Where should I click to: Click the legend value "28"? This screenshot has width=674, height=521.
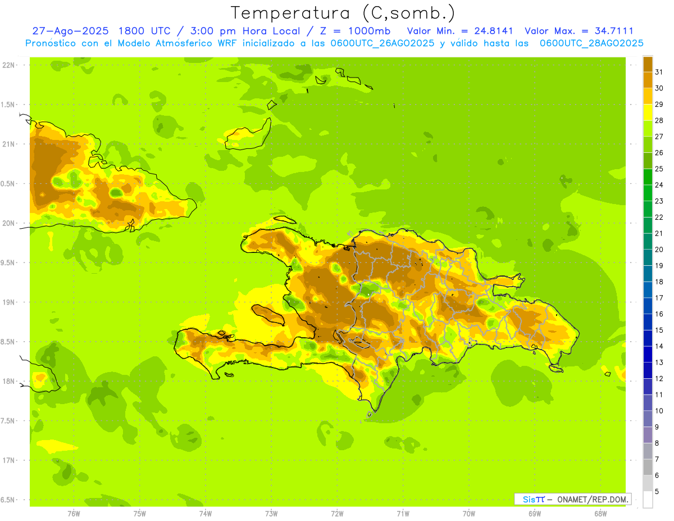pyautogui.click(x=659, y=120)
